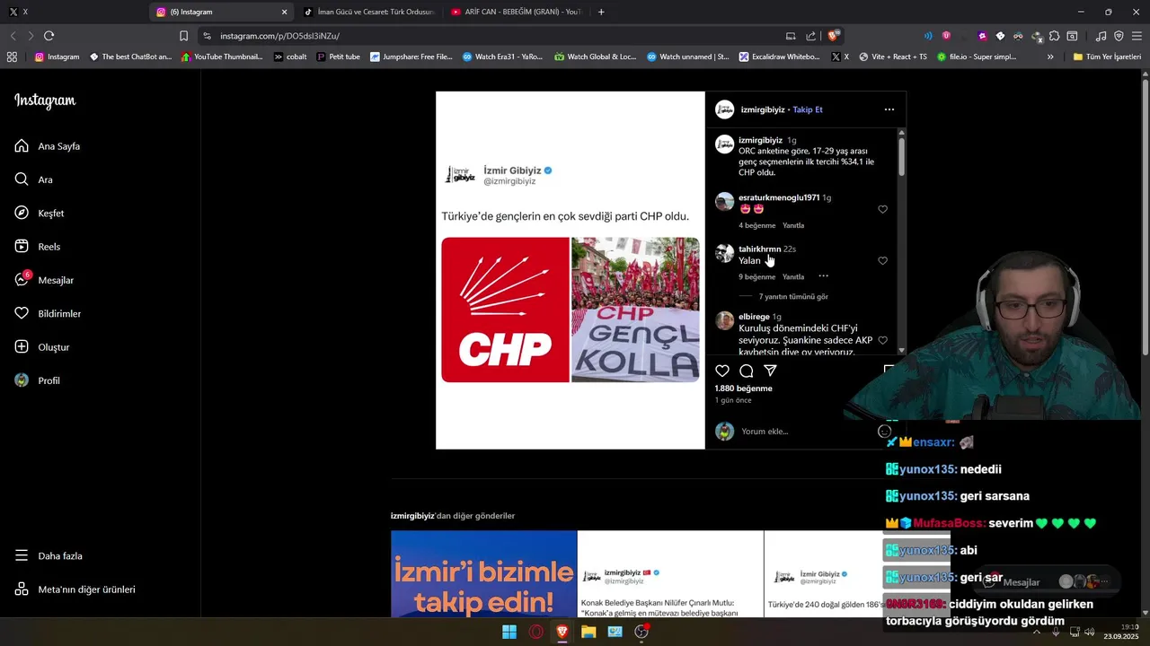The width and height of the screenshot is (1150, 646).
Task: Bookmark this page from the address bar
Action: pyautogui.click(x=183, y=36)
